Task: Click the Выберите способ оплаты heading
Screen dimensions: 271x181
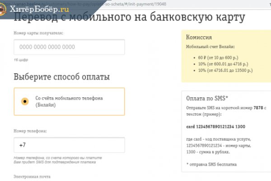Action: [x=61, y=76]
